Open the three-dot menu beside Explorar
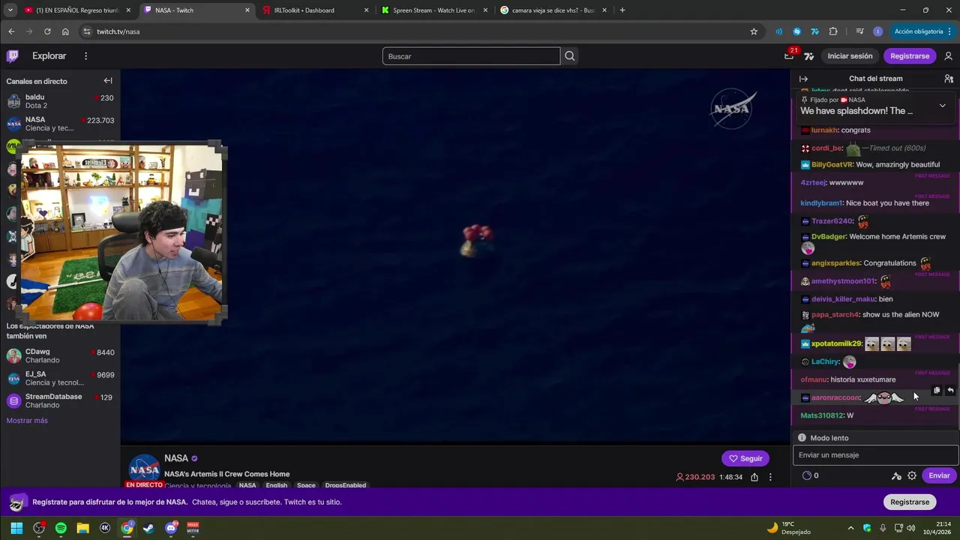 85,56
